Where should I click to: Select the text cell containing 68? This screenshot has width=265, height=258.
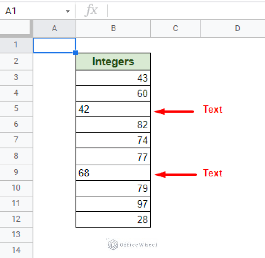(113, 172)
